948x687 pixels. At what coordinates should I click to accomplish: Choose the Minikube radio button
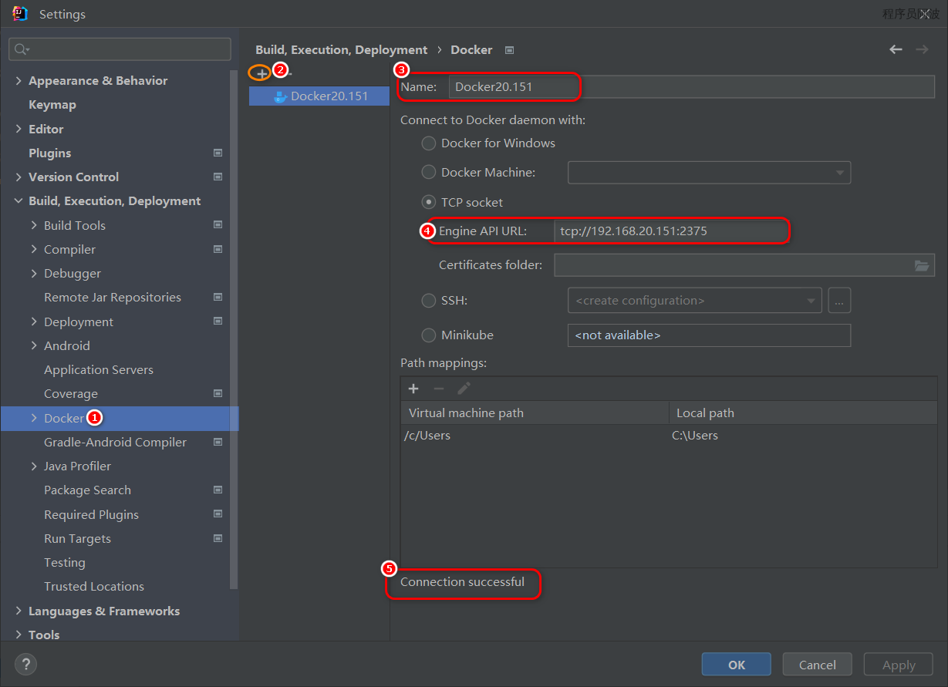tap(428, 335)
